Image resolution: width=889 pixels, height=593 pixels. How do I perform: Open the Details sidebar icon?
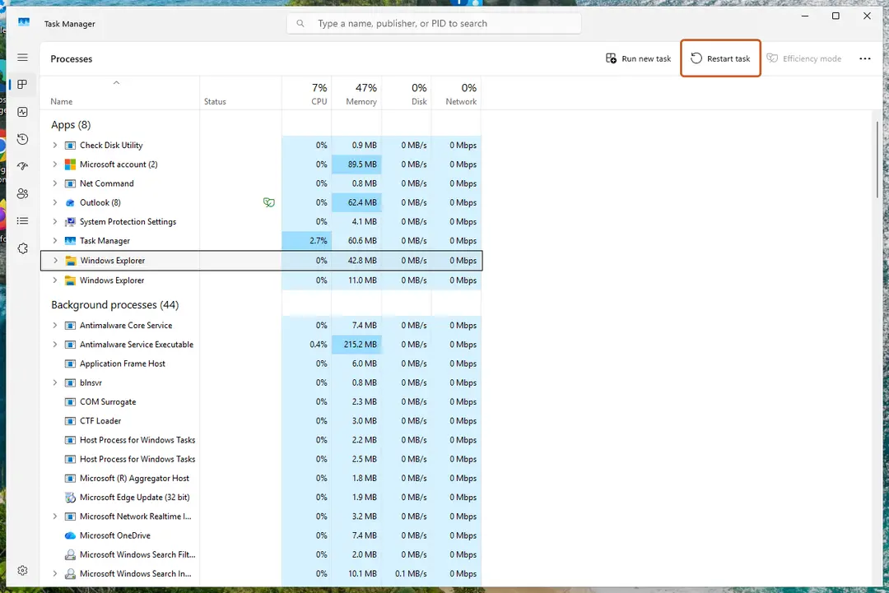coord(23,221)
